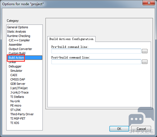Image resolution: width=157 pixels, height=137 pixels.
Task: Open C/C++ Compiler options
Action: pyautogui.click(x=19, y=40)
